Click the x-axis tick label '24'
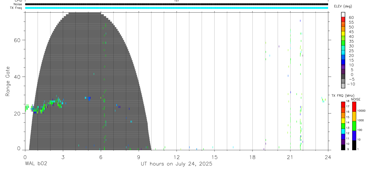The width and height of the screenshot is (369, 170). click(328, 157)
